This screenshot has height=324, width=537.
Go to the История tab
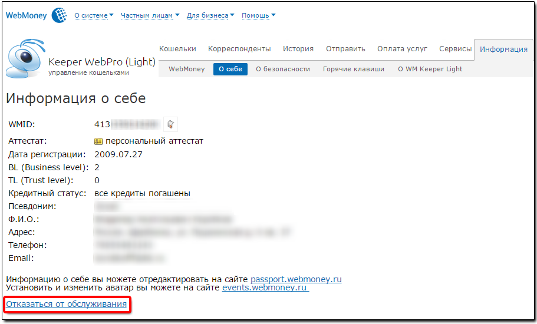pyautogui.click(x=298, y=49)
